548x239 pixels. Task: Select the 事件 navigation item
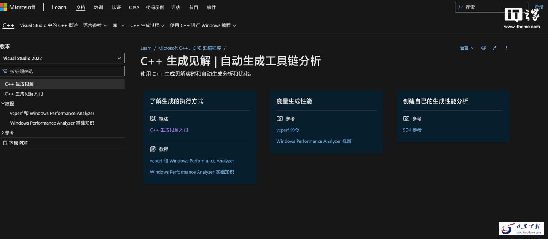click(x=211, y=8)
